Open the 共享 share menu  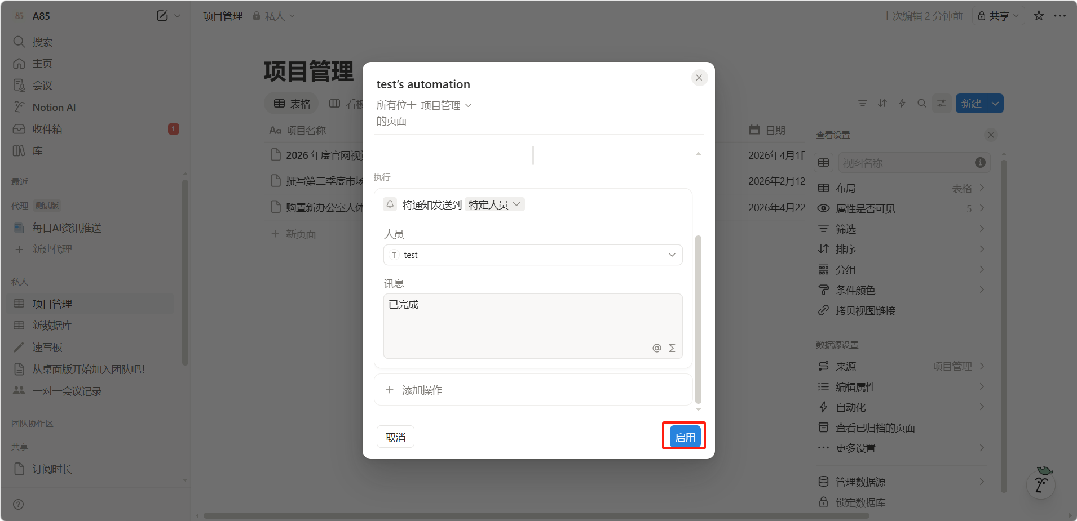point(999,16)
